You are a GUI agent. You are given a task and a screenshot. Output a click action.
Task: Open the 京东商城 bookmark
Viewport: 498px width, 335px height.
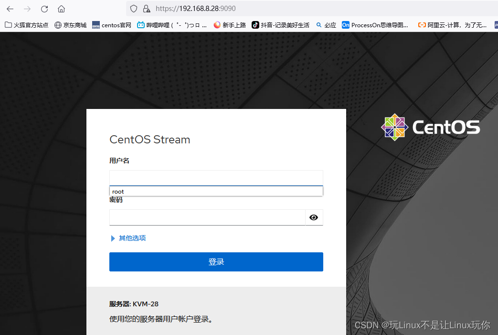point(71,25)
